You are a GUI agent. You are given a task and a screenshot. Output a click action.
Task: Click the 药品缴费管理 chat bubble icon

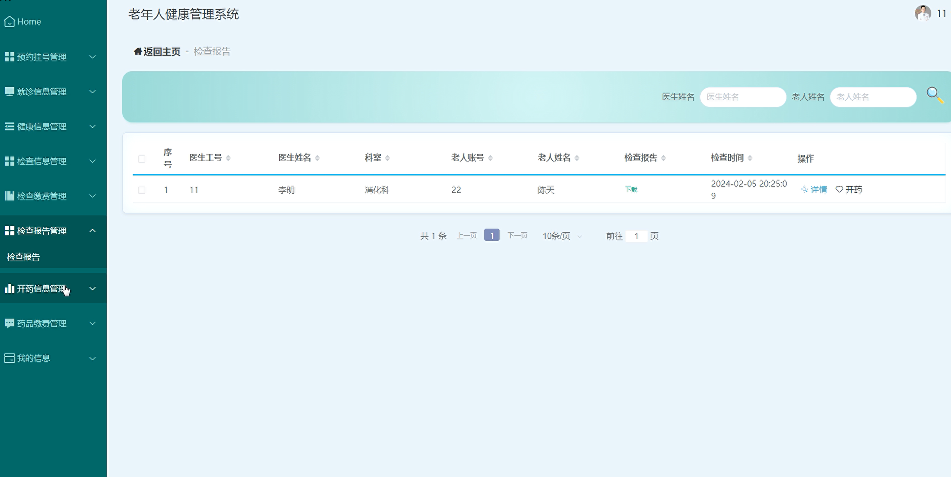click(9, 323)
